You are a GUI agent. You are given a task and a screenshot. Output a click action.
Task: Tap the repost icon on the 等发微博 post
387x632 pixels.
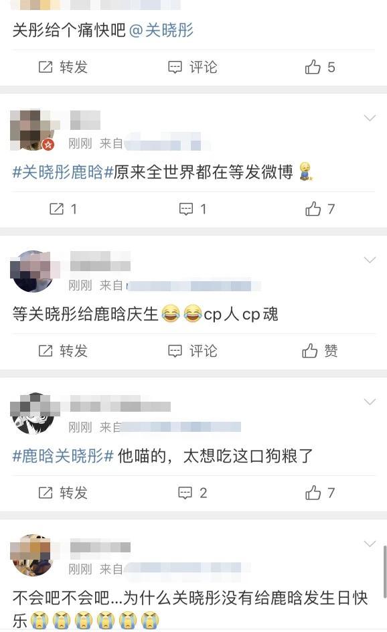[63, 209]
